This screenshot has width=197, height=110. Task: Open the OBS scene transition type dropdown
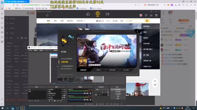click(102, 90)
